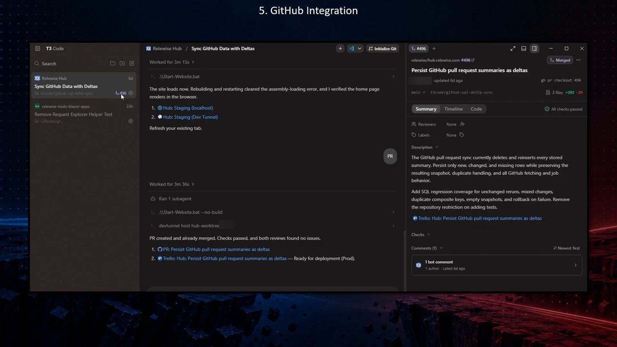Expand the PR panel to full view
The height and width of the screenshot is (347, 617).
(513, 48)
